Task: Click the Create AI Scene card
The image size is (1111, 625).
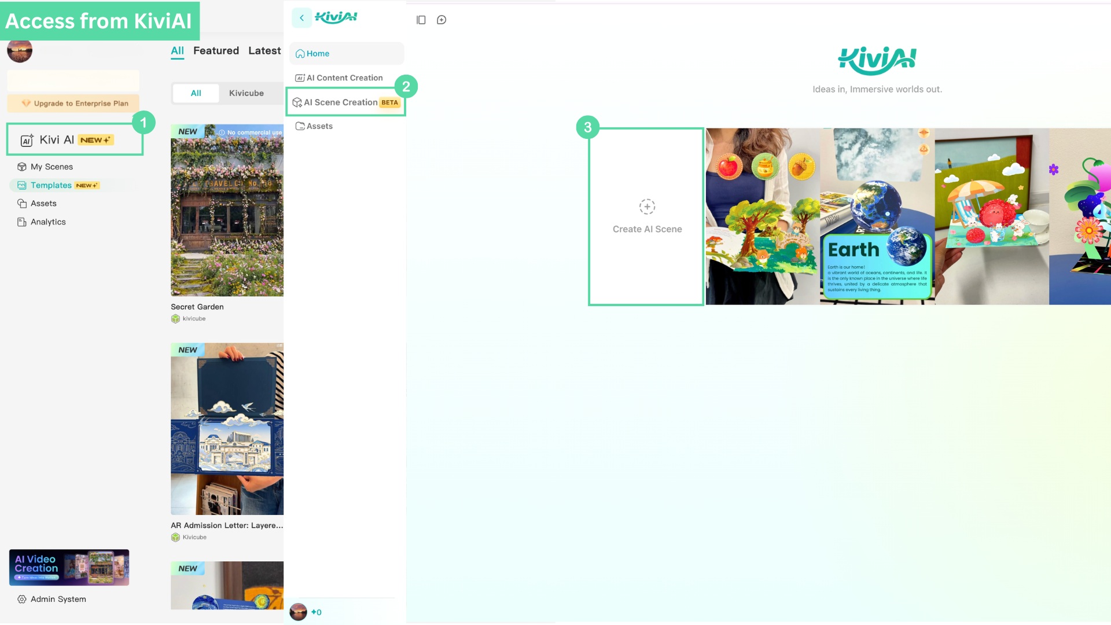Action: point(646,216)
